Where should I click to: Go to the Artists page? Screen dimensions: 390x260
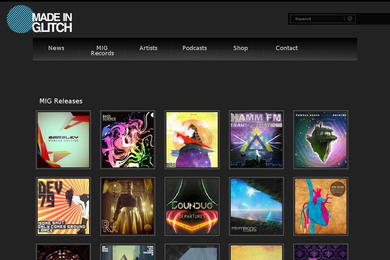148,48
